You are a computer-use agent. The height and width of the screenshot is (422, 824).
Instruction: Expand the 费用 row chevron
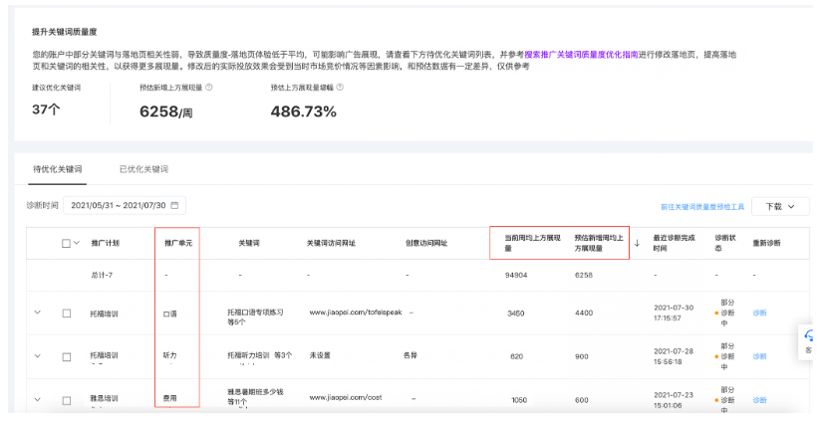[x=37, y=399]
